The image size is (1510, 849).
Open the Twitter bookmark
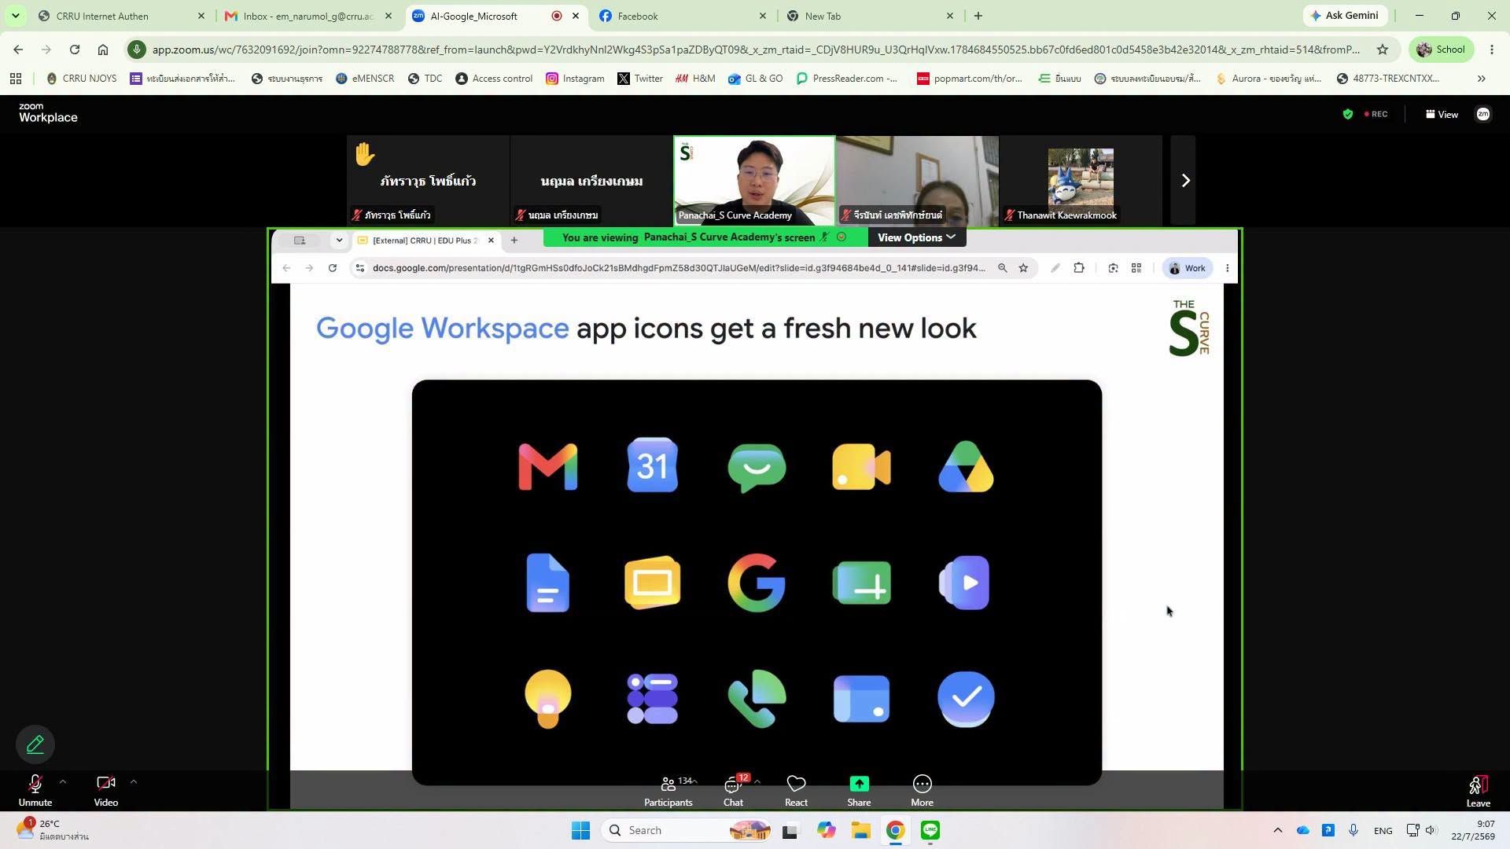point(640,79)
